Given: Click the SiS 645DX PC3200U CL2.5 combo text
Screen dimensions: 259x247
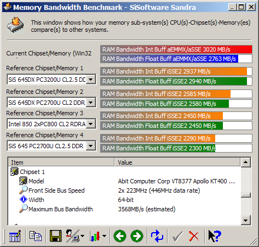Looking at the screenshot, I should [x=47, y=80].
